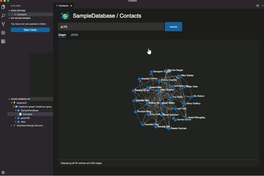Image resolution: width=264 pixels, height=176 pixels.
Task: Click the Nolan Klein vertex label
Action: coord(192,87)
